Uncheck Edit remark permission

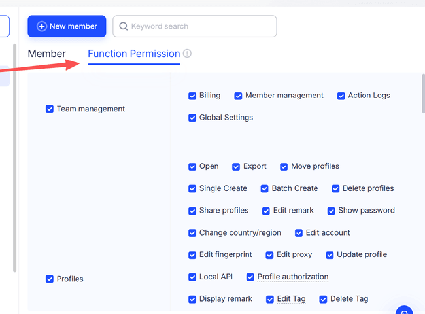[x=266, y=211]
